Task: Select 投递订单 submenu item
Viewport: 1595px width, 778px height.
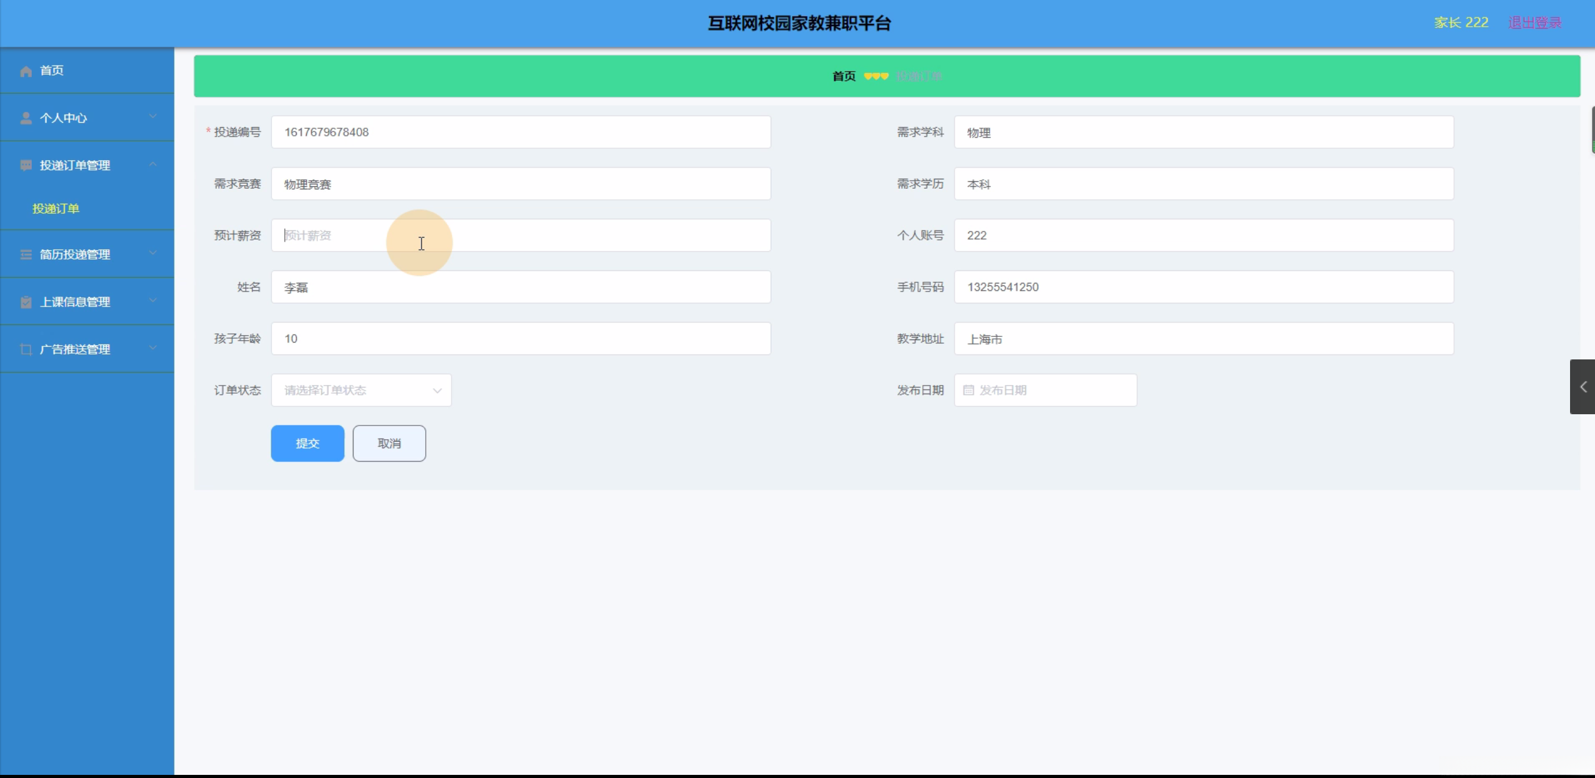Action: pos(56,209)
